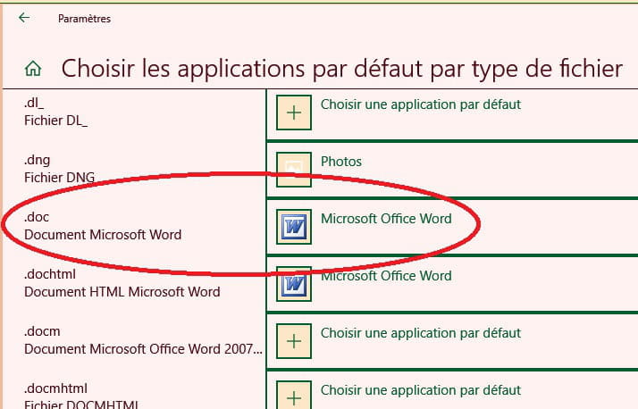Click the plus icon for the .docmhtml file type
638x409 pixels.
pyautogui.click(x=294, y=395)
